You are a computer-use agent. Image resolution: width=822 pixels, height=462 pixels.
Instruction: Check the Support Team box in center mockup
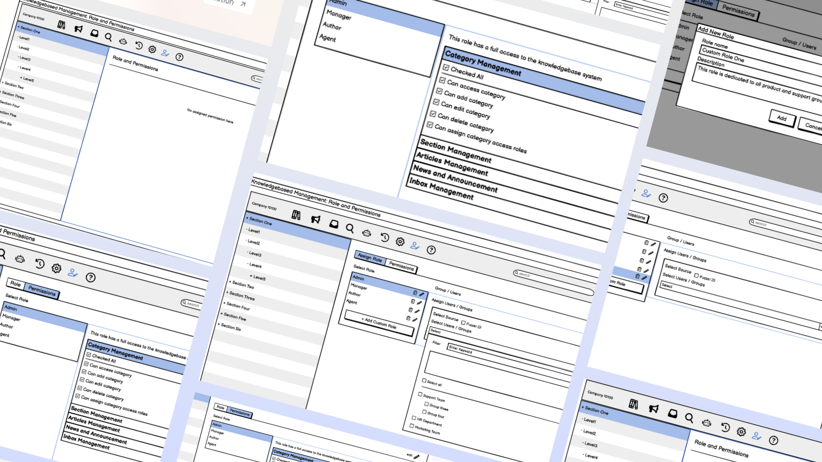tap(420, 394)
